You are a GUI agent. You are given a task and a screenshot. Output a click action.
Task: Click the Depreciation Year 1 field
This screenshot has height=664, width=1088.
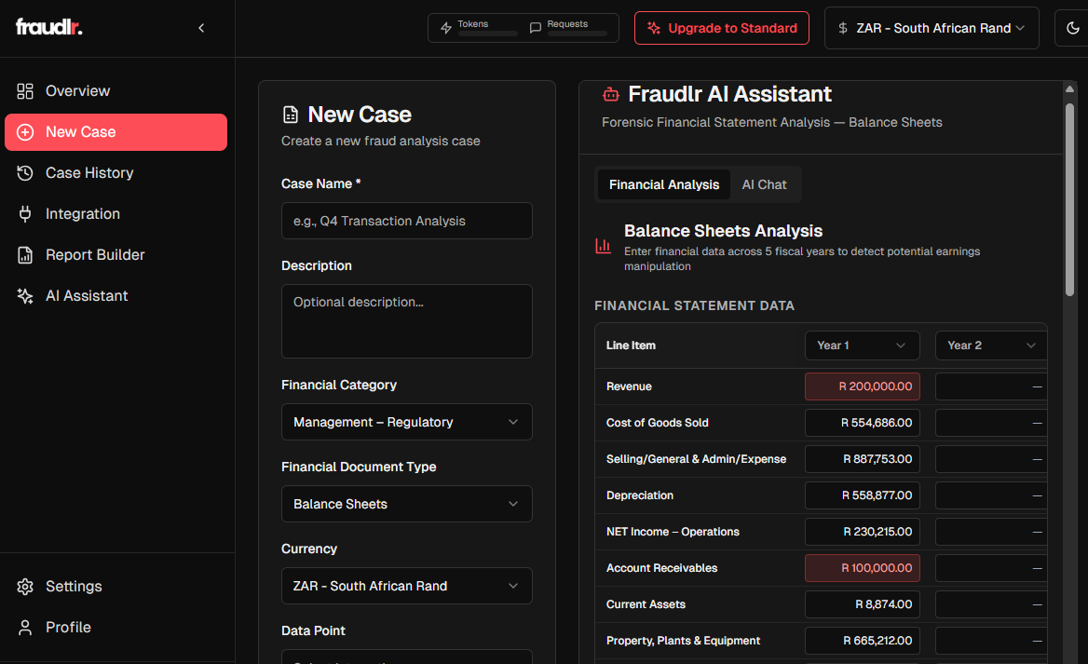862,495
